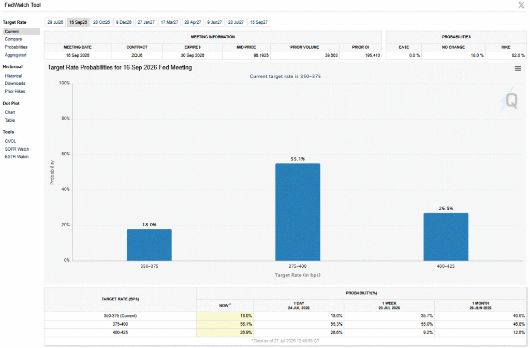The width and height of the screenshot is (530, 348).
Task: Select the 9 Dec26 meeting tab
Action: pos(124,22)
